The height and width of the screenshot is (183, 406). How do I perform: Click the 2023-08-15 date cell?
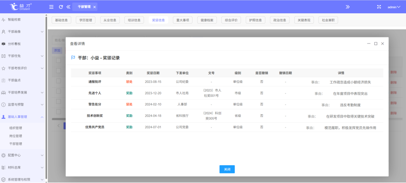click(x=153, y=82)
